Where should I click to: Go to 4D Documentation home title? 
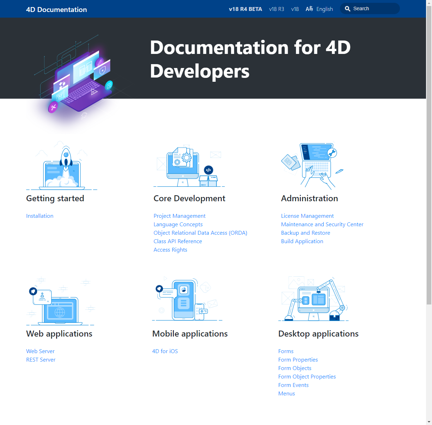[56, 10]
